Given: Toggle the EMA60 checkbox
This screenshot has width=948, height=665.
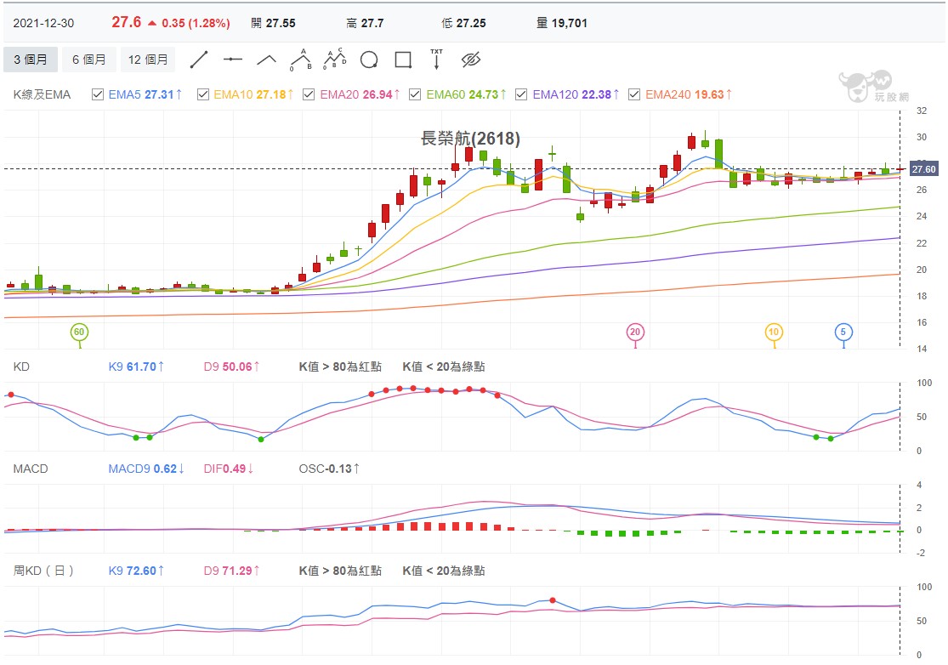Looking at the screenshot, I should point(415,94).
